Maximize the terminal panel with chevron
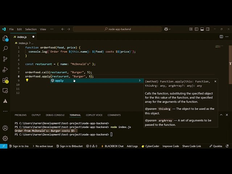The height and width of the screenshot is (174, 232). pos(221,115)
